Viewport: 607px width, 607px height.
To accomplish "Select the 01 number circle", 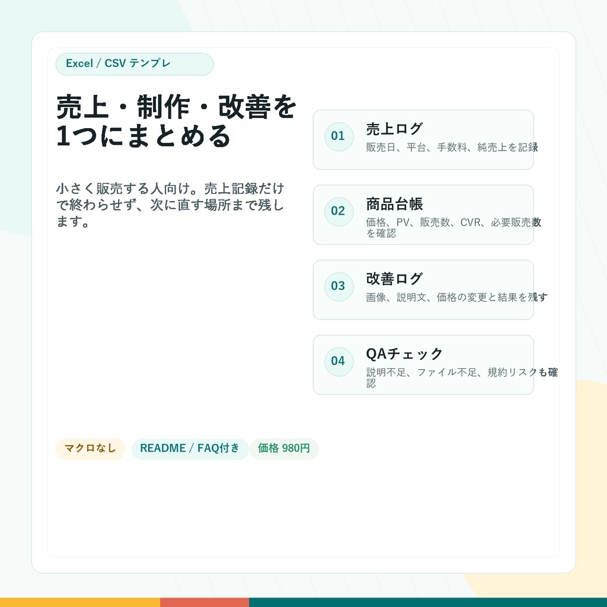I will (338, 137).
